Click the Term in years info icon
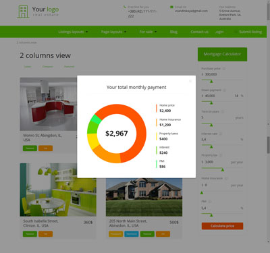Screen dimensions: 270x253 coord(223,111)
